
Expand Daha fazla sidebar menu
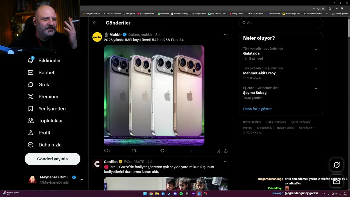[x=45, y=145]
